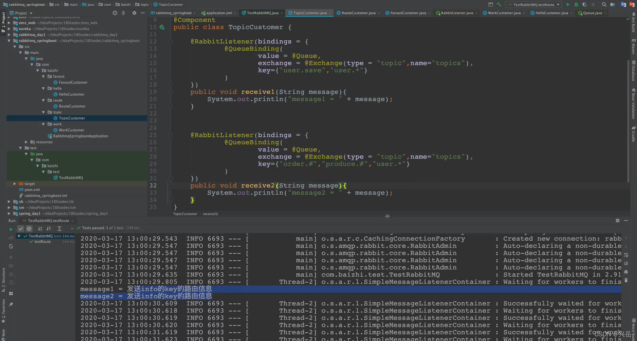Open Project Structure icon in top toolbar
This screenshot has width=637, height=341.
point(613,5)
